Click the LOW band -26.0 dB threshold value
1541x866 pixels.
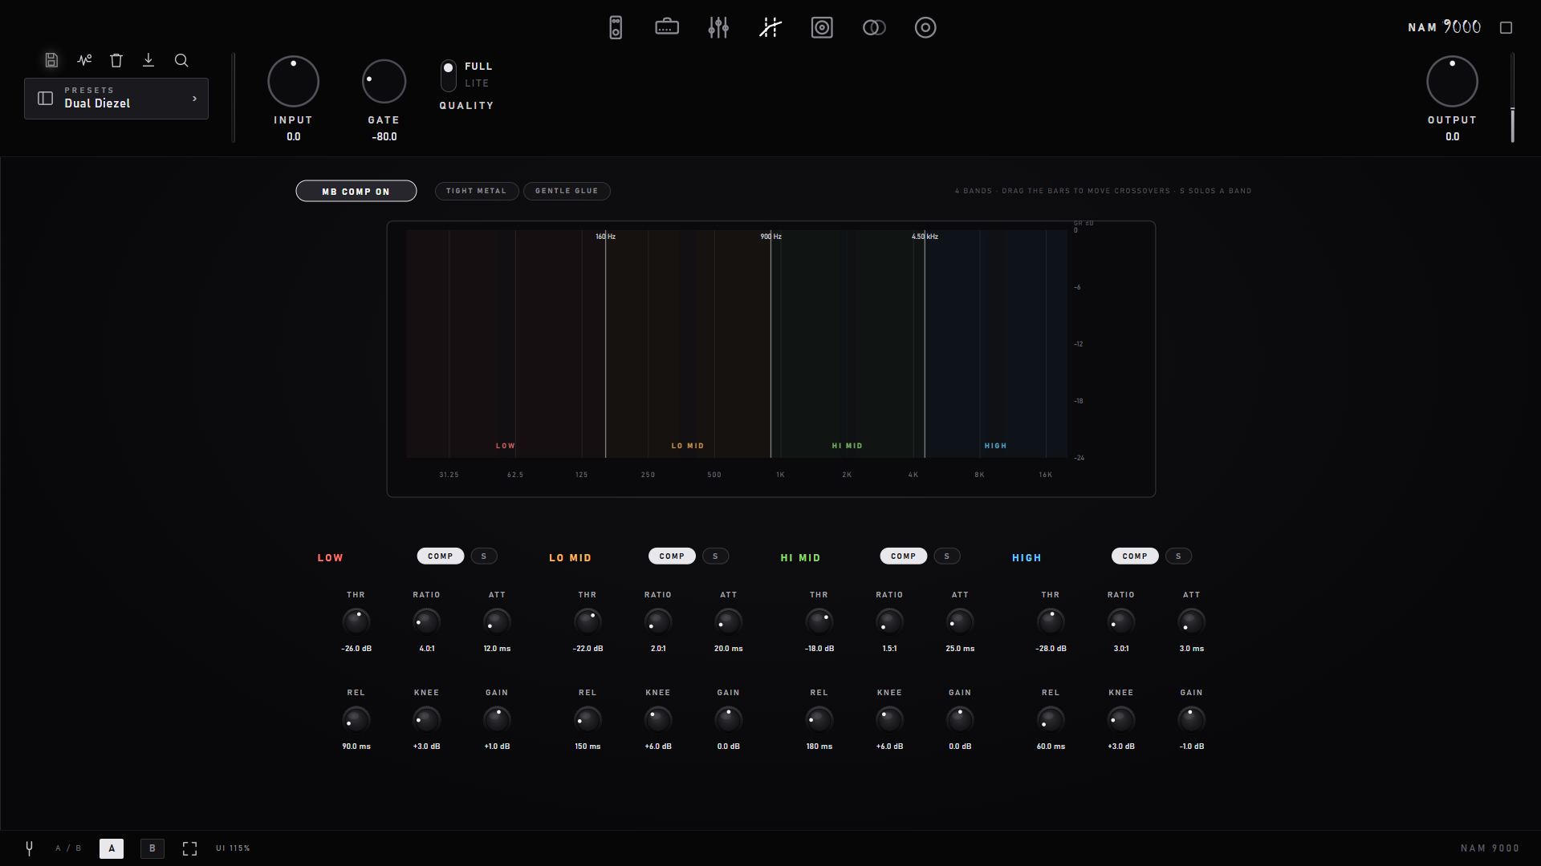[x=356, y=649]
